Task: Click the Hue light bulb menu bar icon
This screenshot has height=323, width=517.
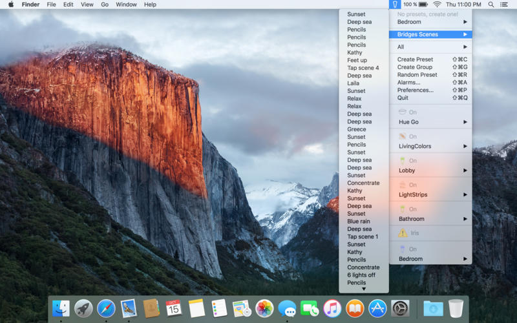Action: [395, 5]
